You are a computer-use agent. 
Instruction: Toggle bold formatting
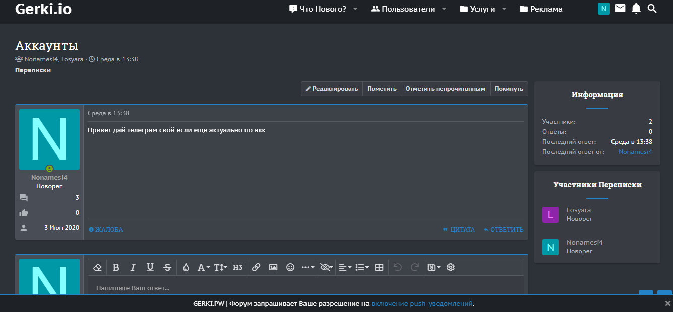[x=116, y=267]
